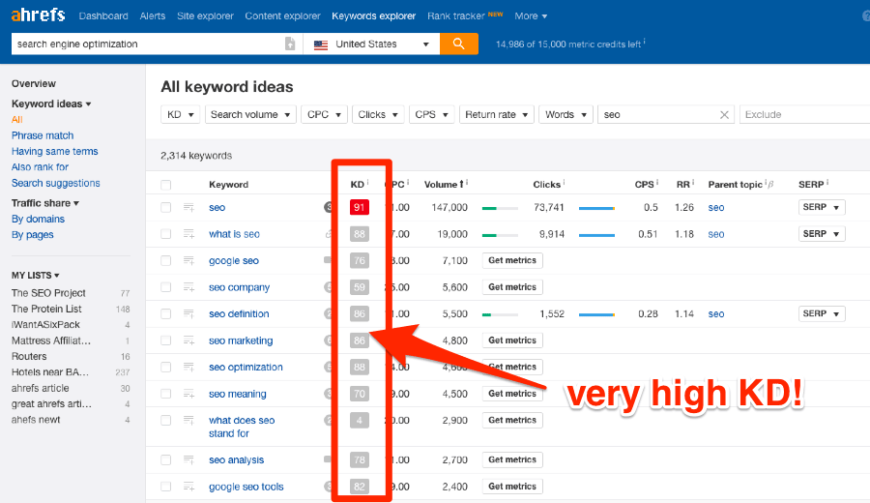Check the box for 'seo' keyword

tap(166, 208)
